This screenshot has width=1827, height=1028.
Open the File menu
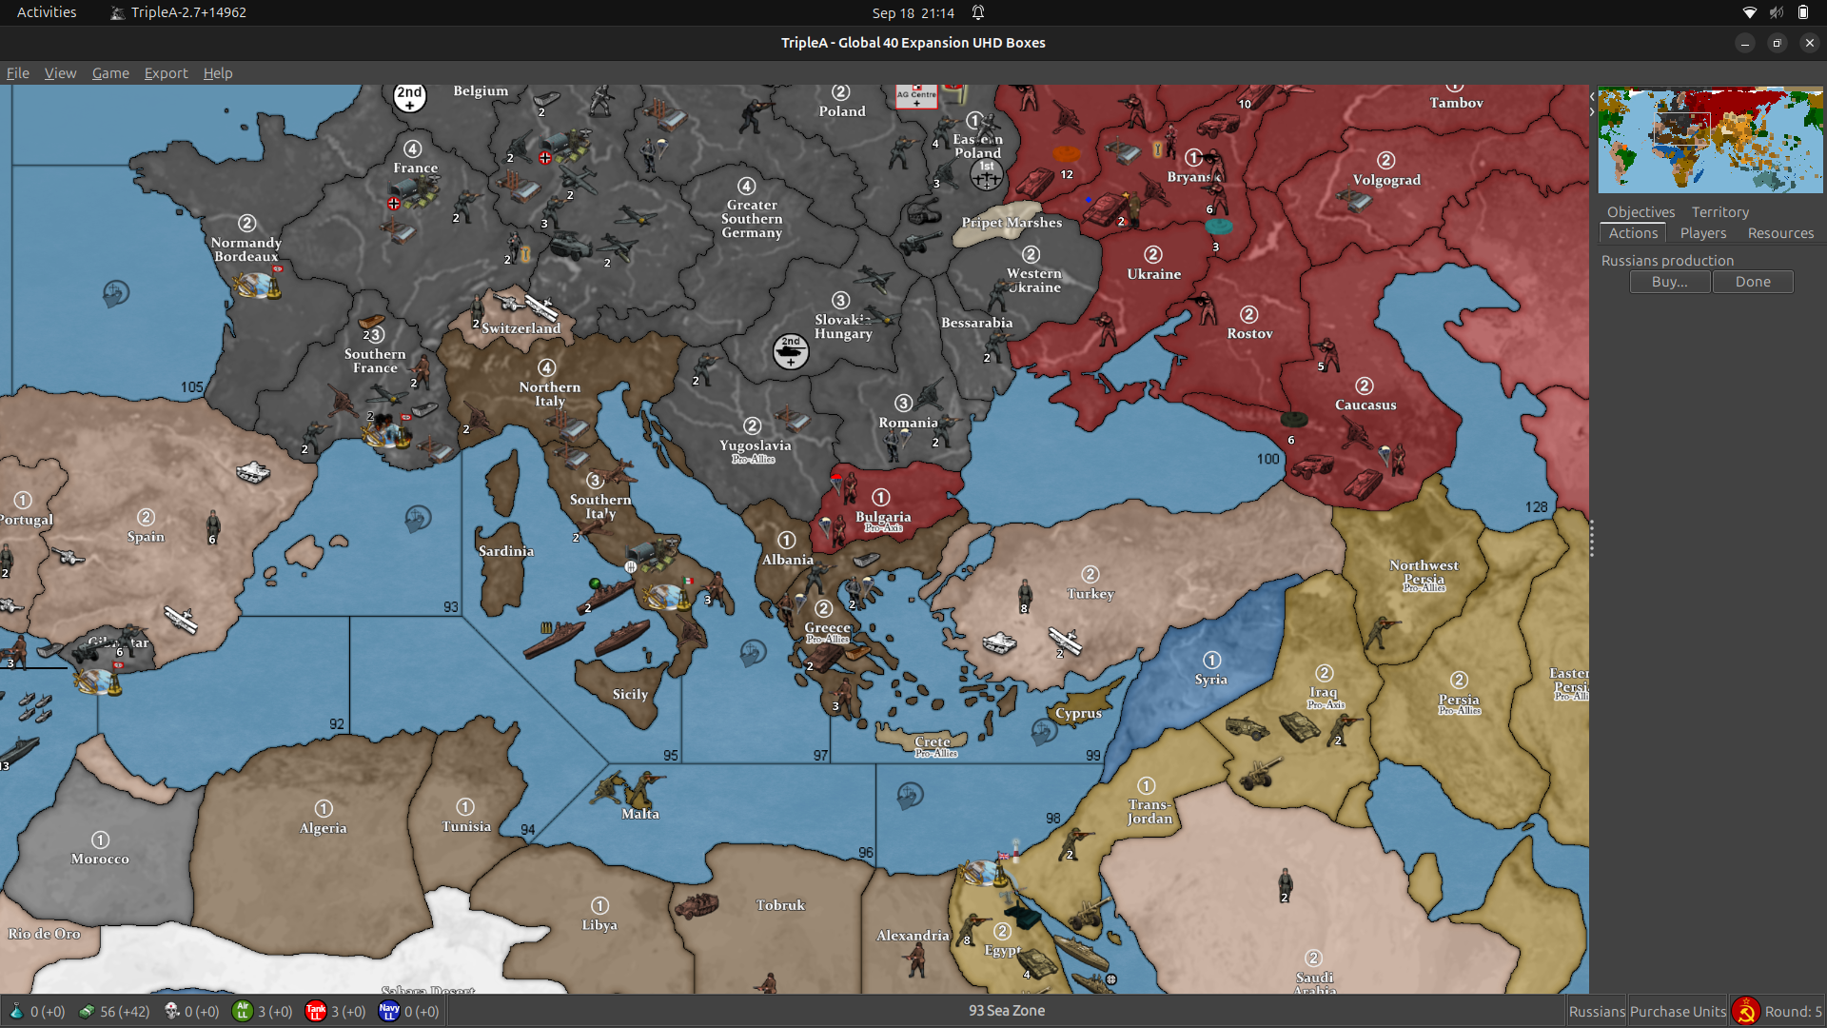[17, 73]
